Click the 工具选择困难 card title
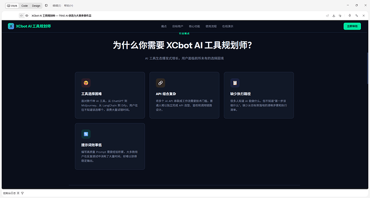Viewport: 370px width, 198px height. (92, 94)
